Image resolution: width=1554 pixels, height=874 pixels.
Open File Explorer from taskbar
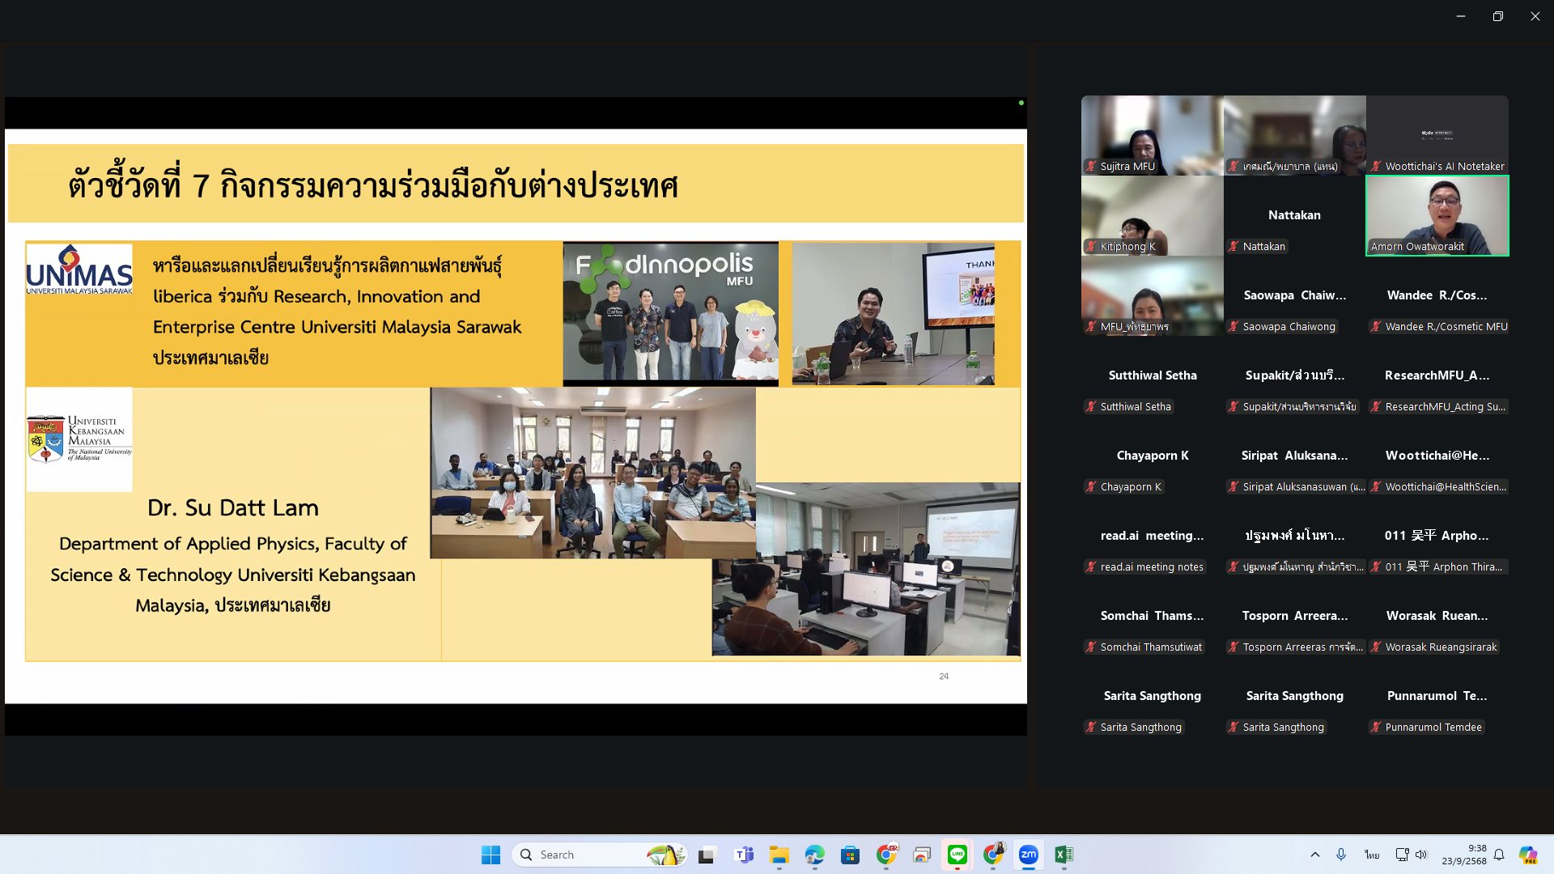click(x=779, y=855)
